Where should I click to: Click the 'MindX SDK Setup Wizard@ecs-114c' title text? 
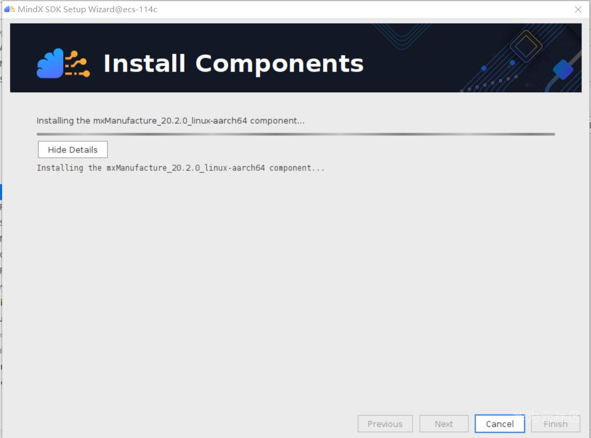(88, 10)
